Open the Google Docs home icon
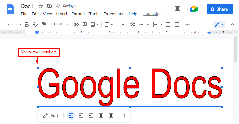The height and width of the screenshot is (124, 239). 10,9
